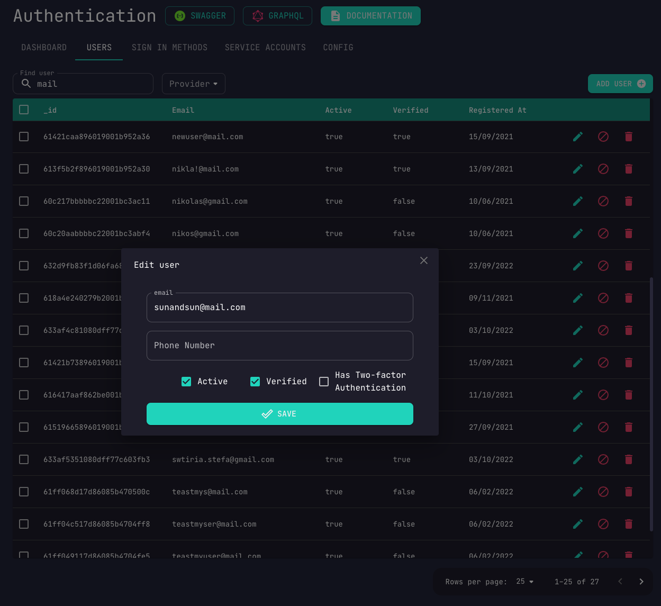
Task: Block the user registered 09/11/2021
Action: (603, 298)
